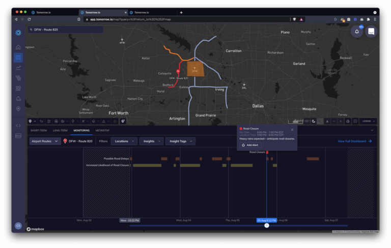Open the Airport Routes dropdown
The width and height of the screenshot is (391, 248).
tap(45, 141)
